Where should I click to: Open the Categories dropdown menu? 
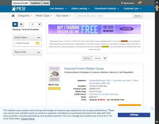[x=25, y=16]
